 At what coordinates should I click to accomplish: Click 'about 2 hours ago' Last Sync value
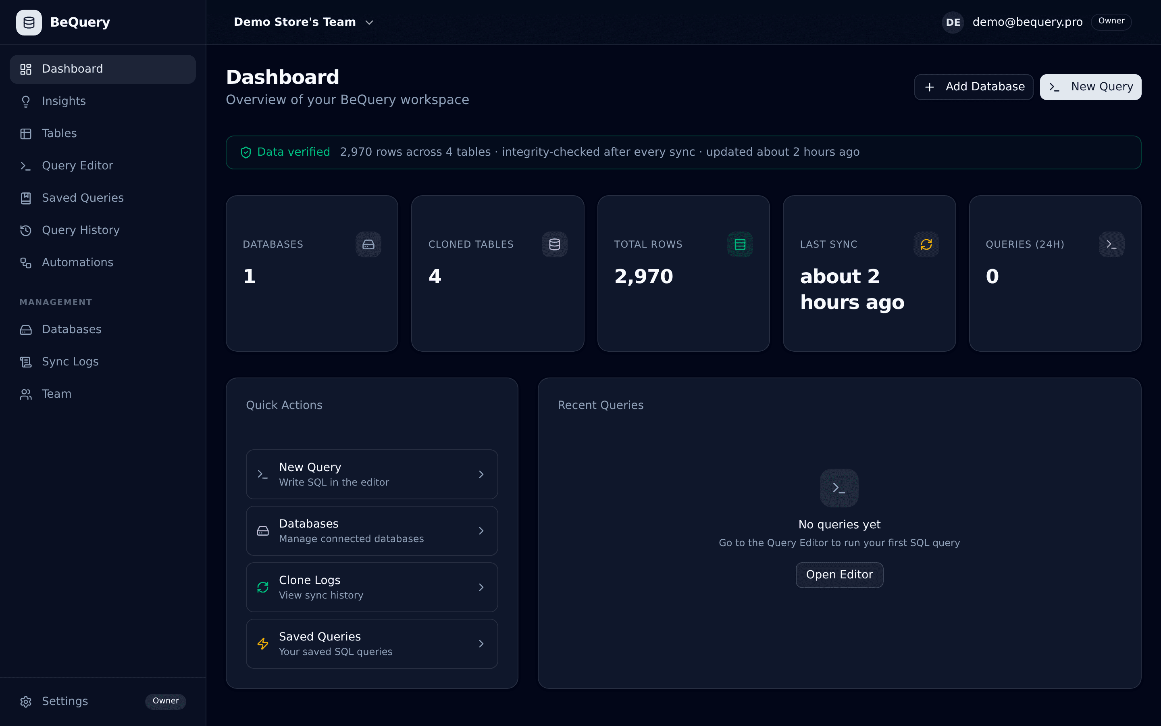pos(852,290)
